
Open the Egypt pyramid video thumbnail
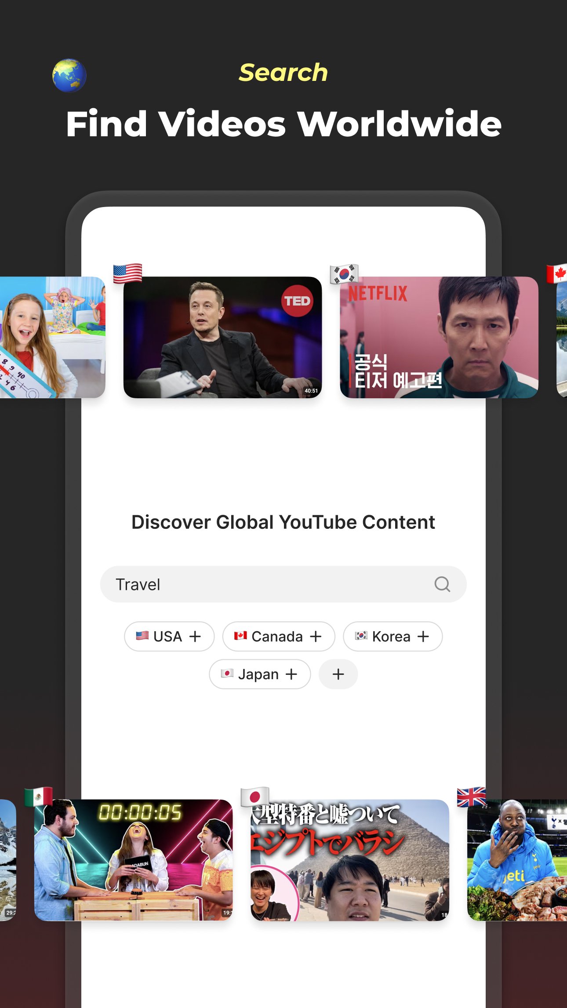coord(350,860)
